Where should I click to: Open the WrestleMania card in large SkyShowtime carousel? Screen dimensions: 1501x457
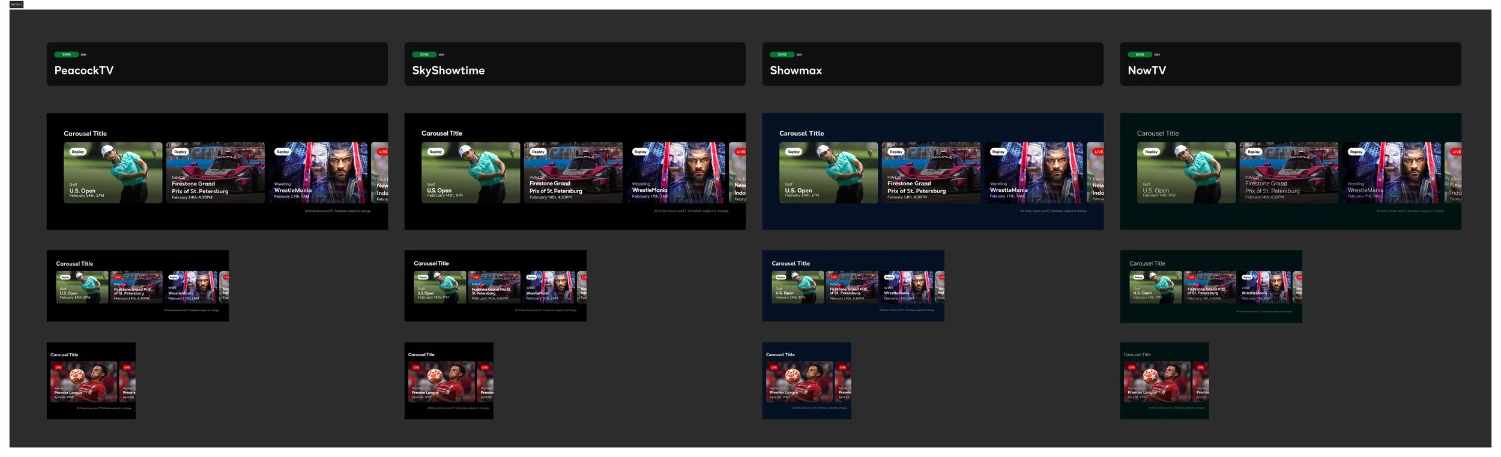(x=676, y=173)
